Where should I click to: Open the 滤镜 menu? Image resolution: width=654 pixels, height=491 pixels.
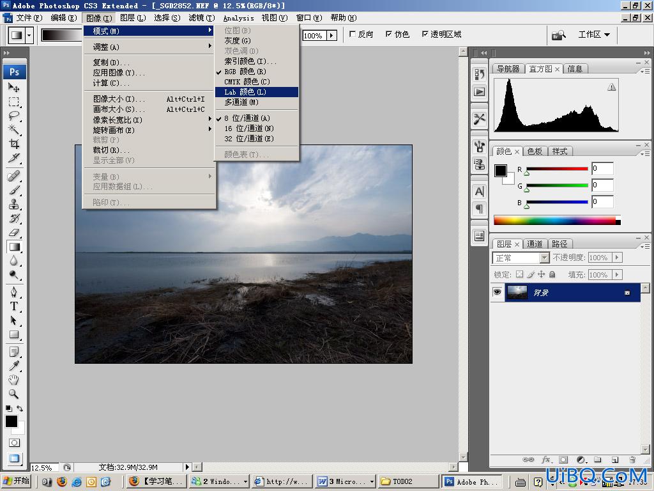click(x=201, y=18)
